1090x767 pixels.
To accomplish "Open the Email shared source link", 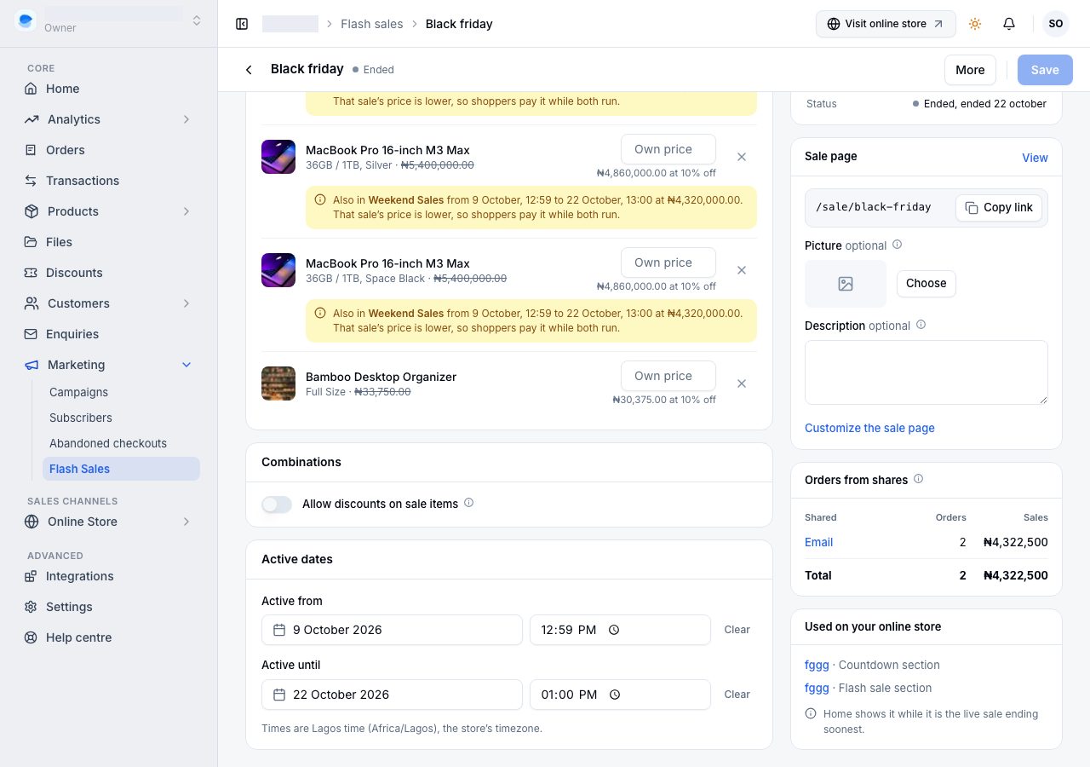I will (818, 542).
